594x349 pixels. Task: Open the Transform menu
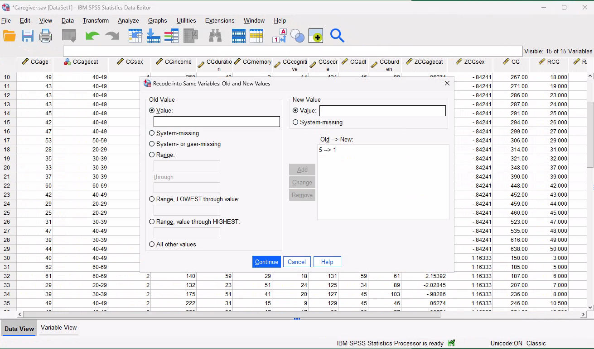(x=96, y=21)
